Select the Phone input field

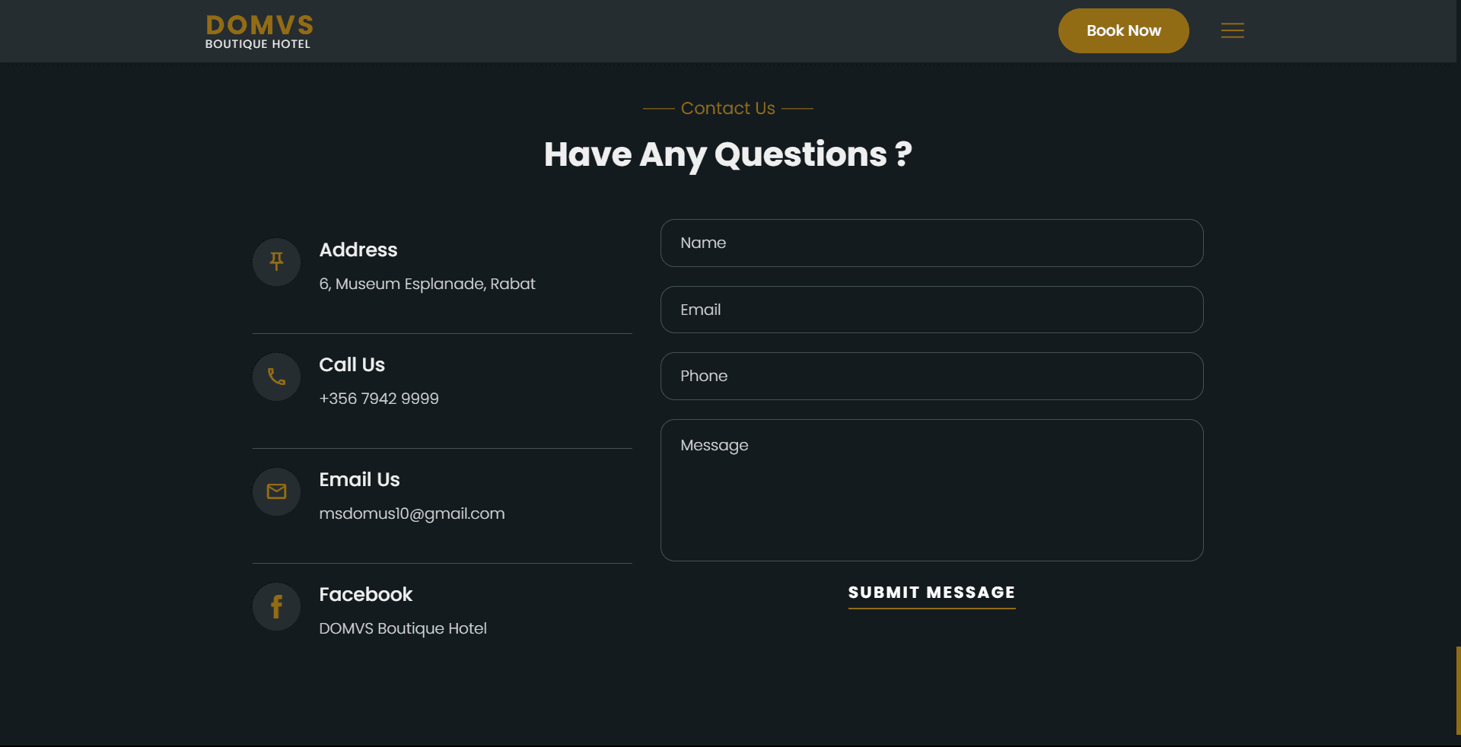[931, 376]
